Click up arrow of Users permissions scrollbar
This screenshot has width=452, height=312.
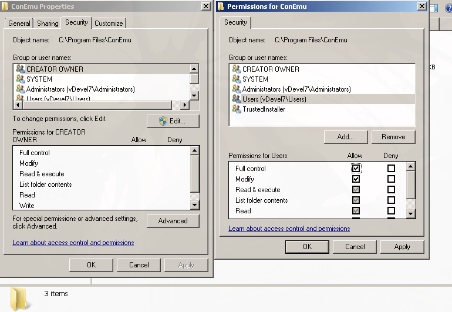point(411,166)
